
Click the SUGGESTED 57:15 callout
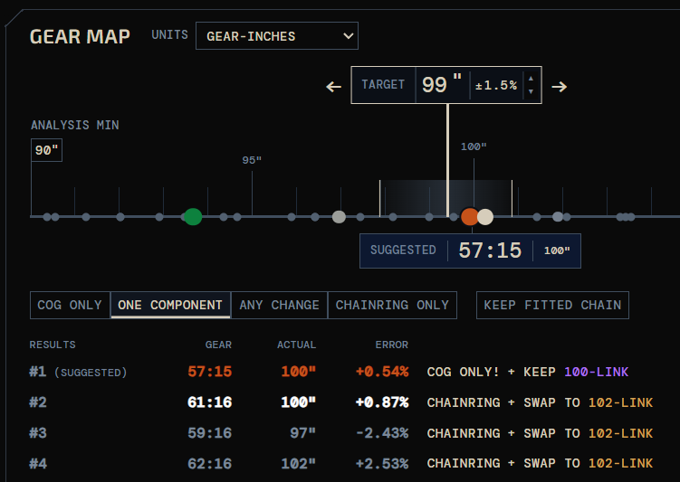pos(470,250)
